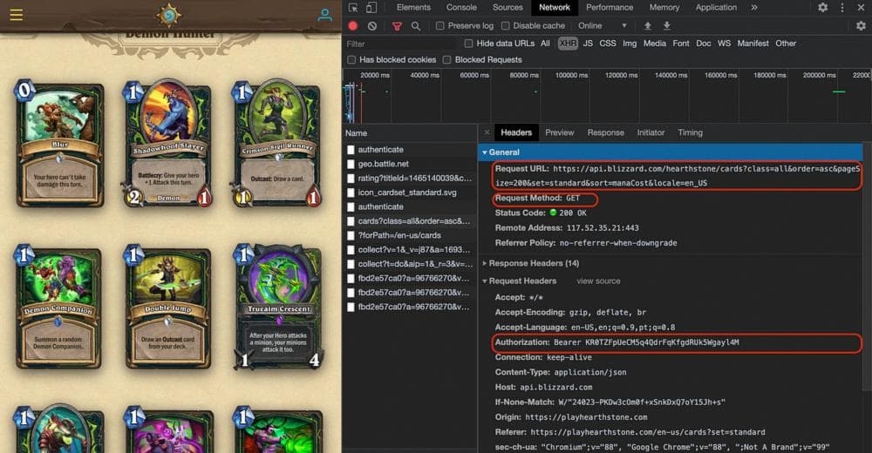Screen dimensions: 872x453
Task: Export HAR file with download arrow
Action: click(x=667, y=25)
